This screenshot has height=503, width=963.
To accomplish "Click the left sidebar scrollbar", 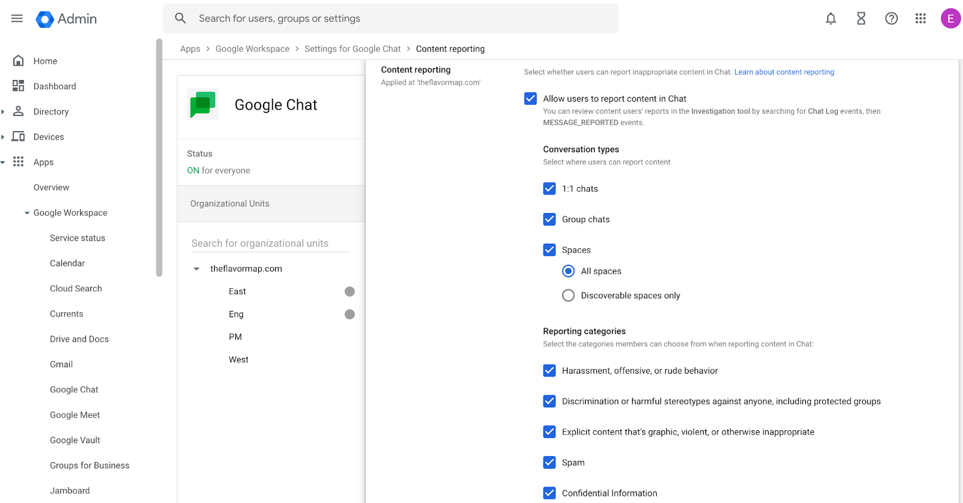I will 159,158.
